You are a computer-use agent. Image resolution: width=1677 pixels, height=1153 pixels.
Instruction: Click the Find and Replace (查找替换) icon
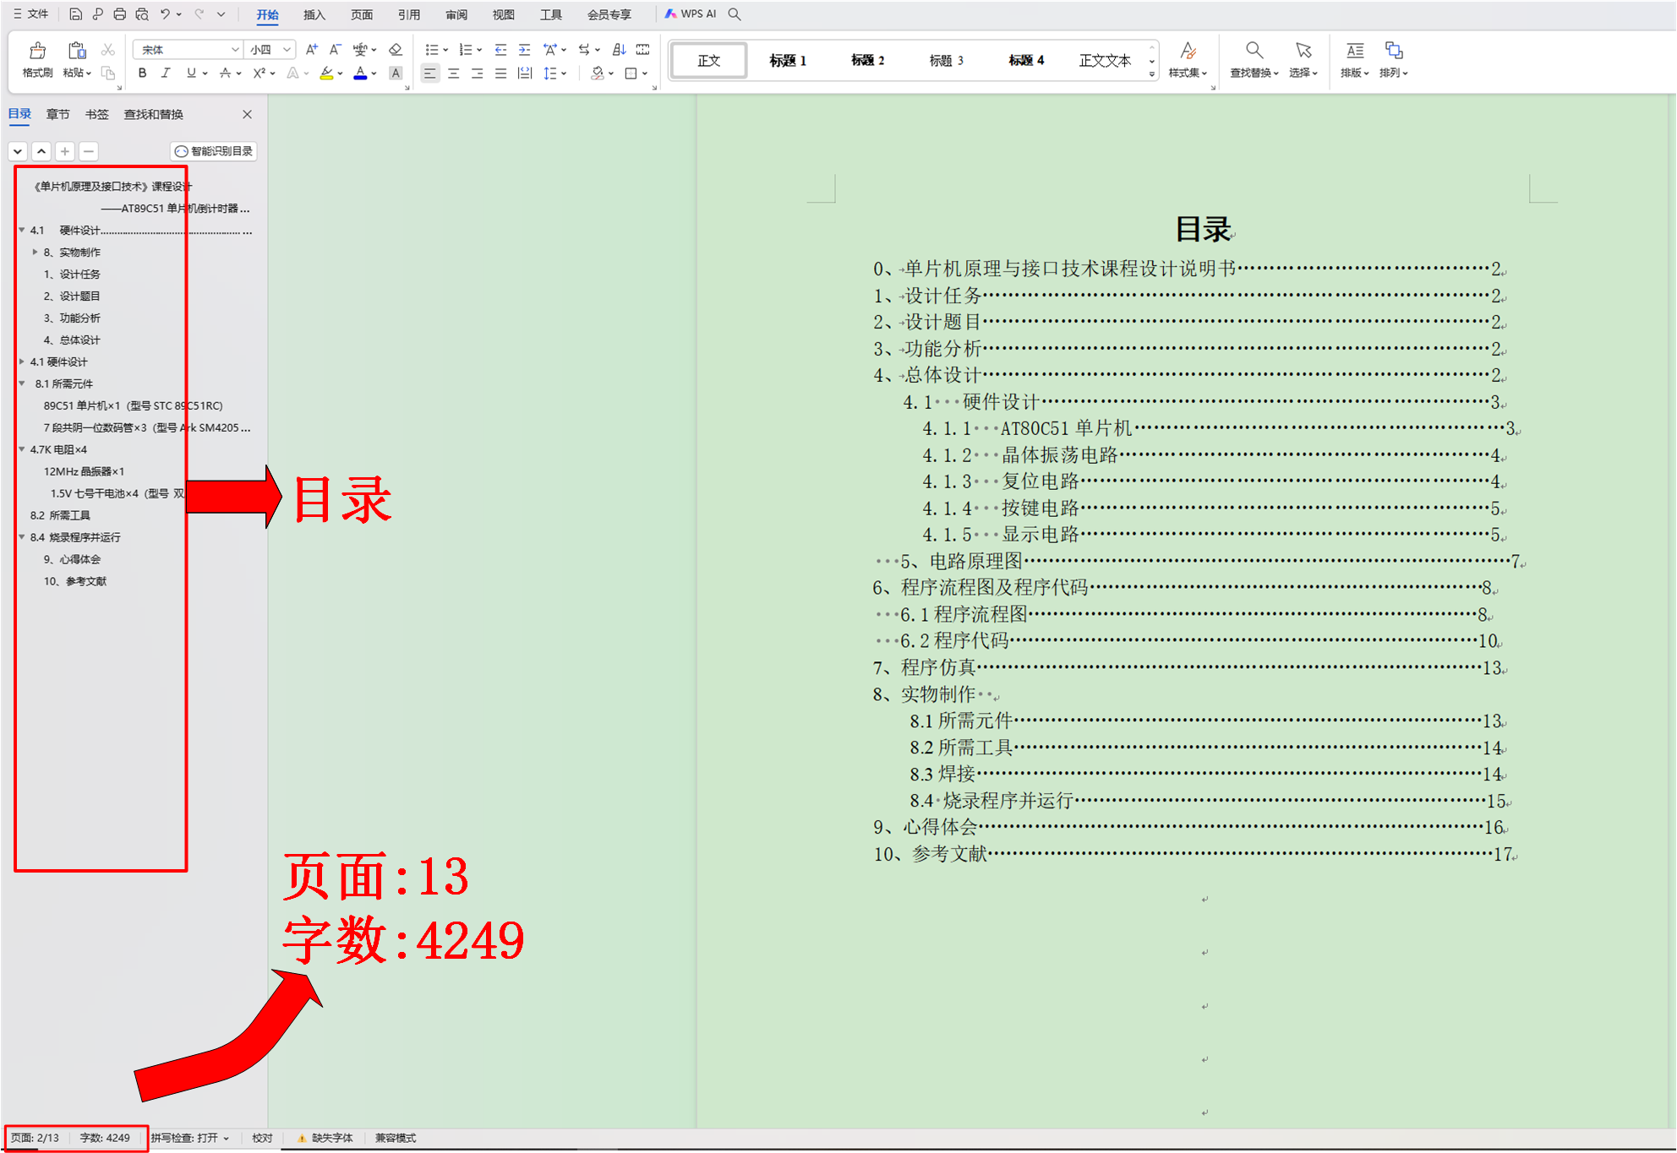[1254, 52]
